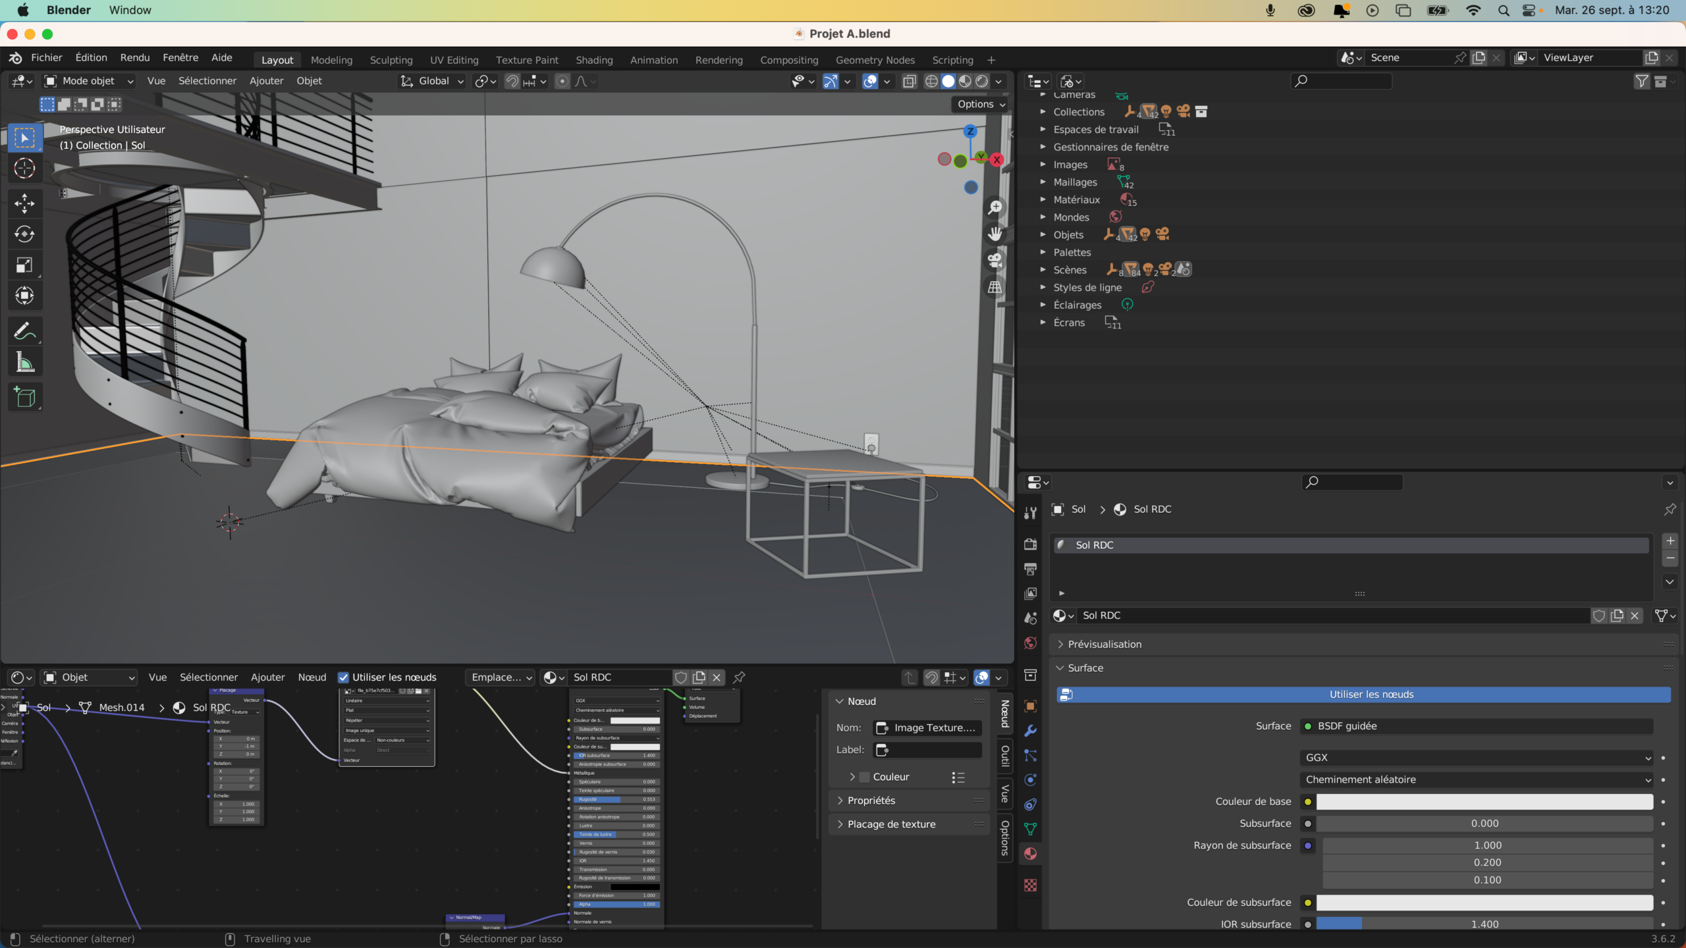The height and width of the screenshot is (948, 1686).
Task: Select the Move tool in the toolbar
Action: 24,203
